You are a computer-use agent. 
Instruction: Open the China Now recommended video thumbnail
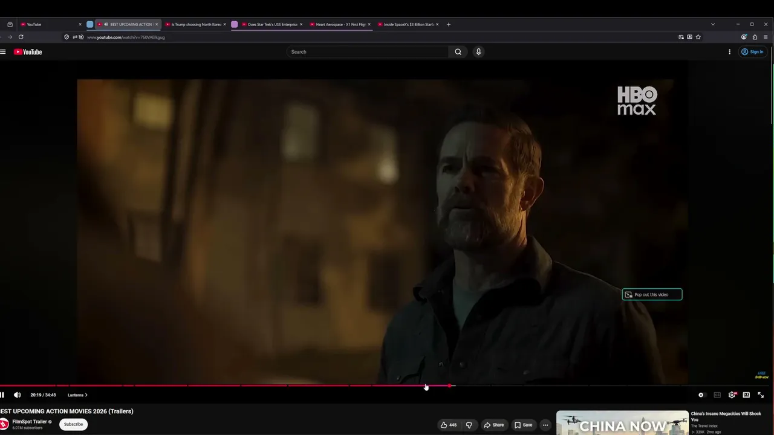point(622,423)
